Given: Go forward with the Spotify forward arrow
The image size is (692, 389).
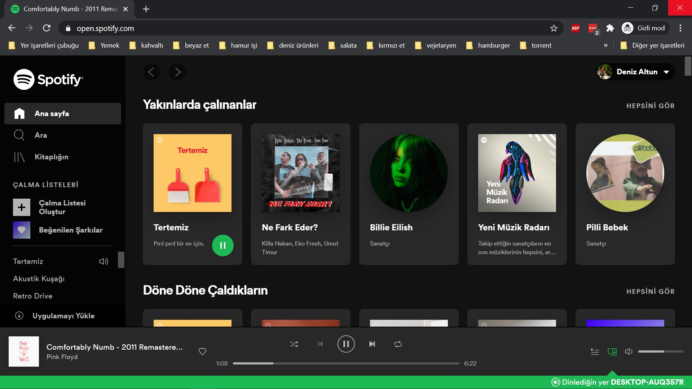Looking at the screenshot, I should pos(177,72).
